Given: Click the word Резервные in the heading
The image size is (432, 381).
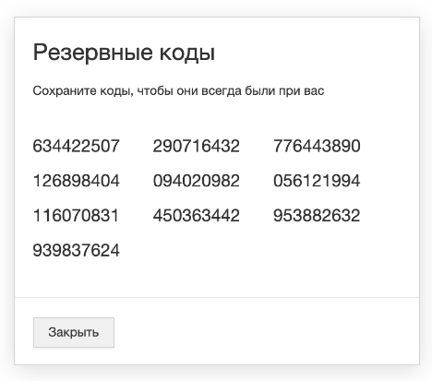Looking at the screenshot, I should [x=92, y=53].
